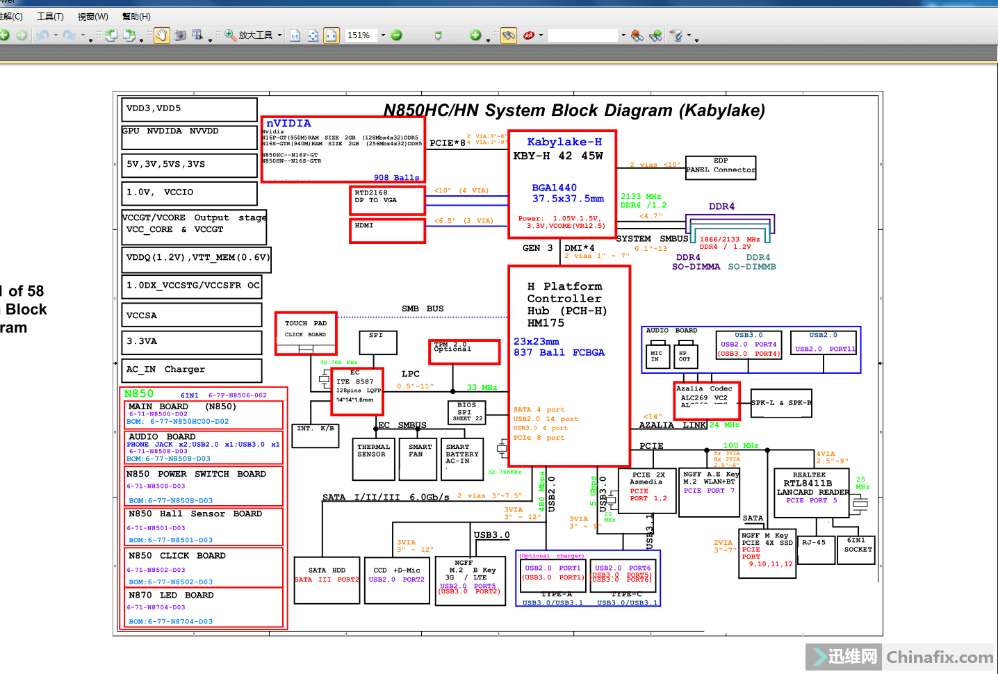Open the redo history dropdown arrow
The height and width of the screenshot is (674, 998).
point(82,35)
